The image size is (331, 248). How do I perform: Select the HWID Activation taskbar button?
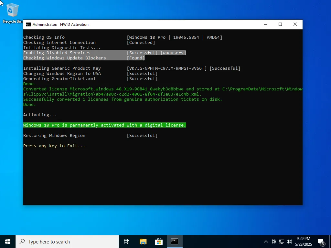175,242
